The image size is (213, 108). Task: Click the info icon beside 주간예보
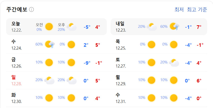click(x=31, y=10)
